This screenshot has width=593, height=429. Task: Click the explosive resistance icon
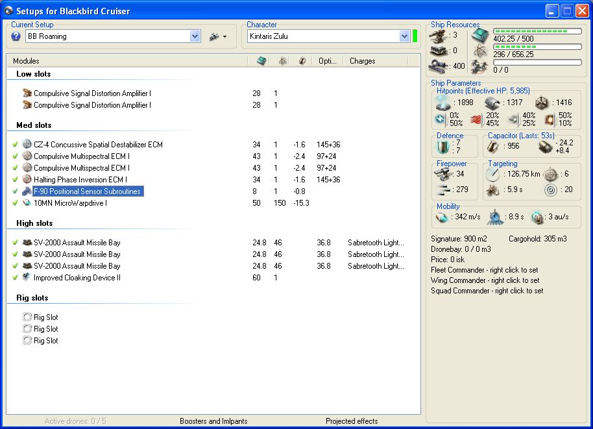pyautogui.click(x=549, y=119)
